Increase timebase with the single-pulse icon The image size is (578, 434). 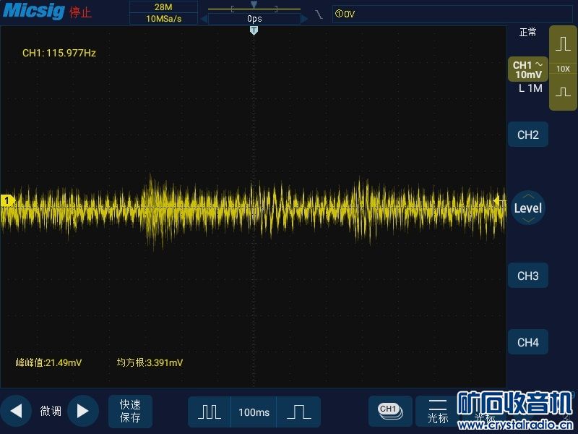point(298,412)
